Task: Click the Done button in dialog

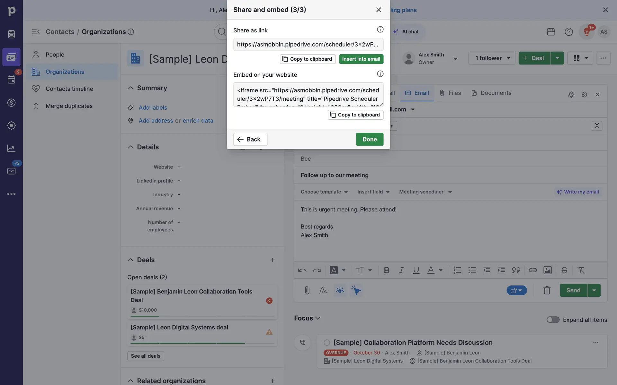Action: coord(369,139)
